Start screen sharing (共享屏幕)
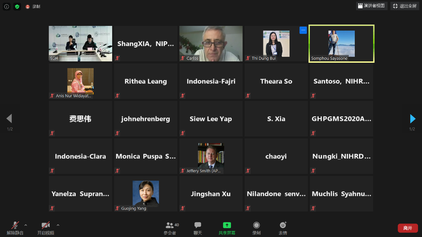This screenshot has height=237, width=422. [227, 228]
